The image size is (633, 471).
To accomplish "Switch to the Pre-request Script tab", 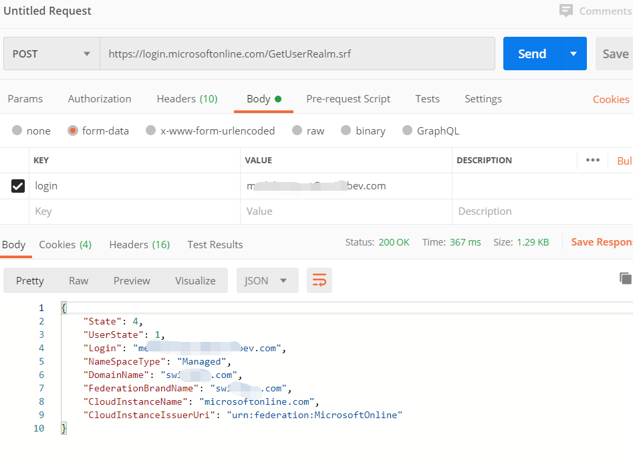I will 348,98.
